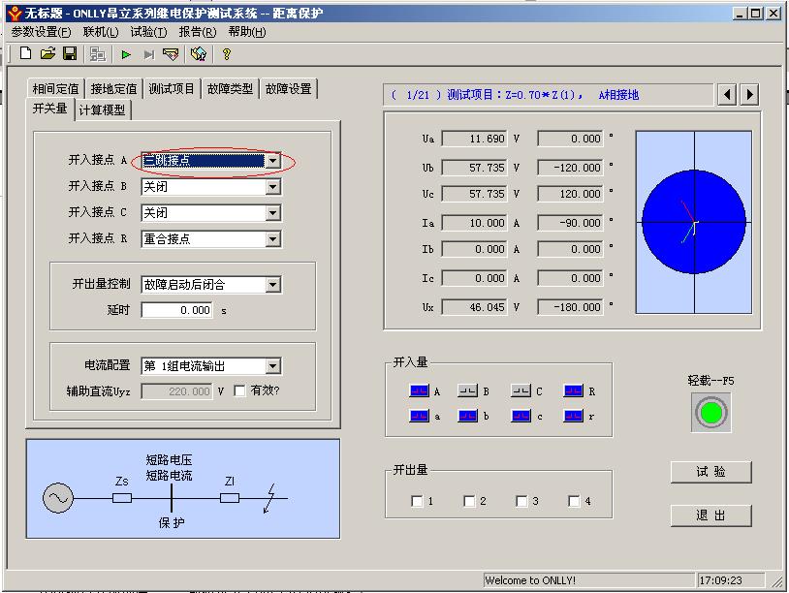Click the yellow question mark Help icon
Viewport: 789px width, 593px height.
click(x=227, y=54)
